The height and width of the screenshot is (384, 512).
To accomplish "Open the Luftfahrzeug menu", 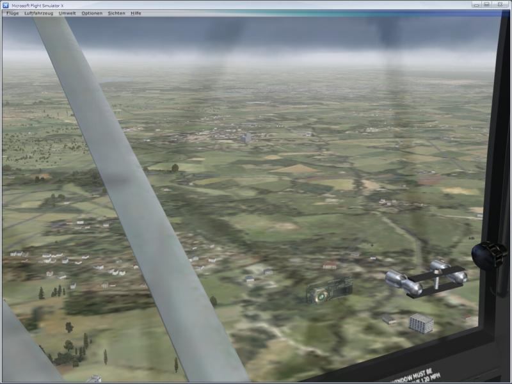I will [38, 13].
